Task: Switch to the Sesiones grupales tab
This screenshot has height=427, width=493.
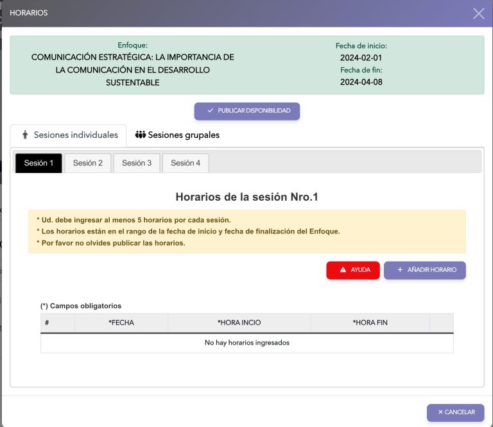Action: (x=177, y=135)
